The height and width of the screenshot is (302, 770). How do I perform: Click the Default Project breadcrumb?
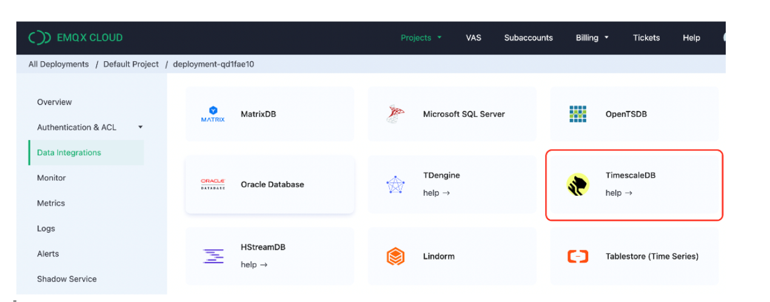tap(131, 64)
